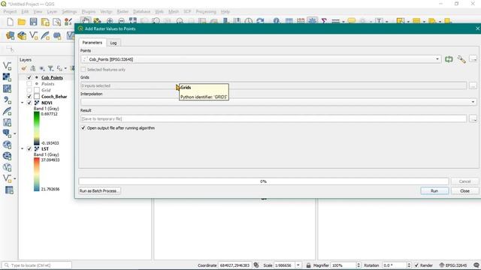This screenshot has width=481, height=270.
Task: Click the Statistical Summary sigma icon
Action: [324, 21]
